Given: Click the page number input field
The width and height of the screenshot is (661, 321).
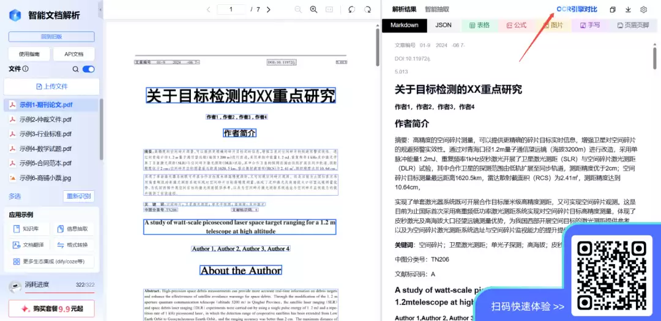Looking at the screenshot, I should [x=231, y=9].
